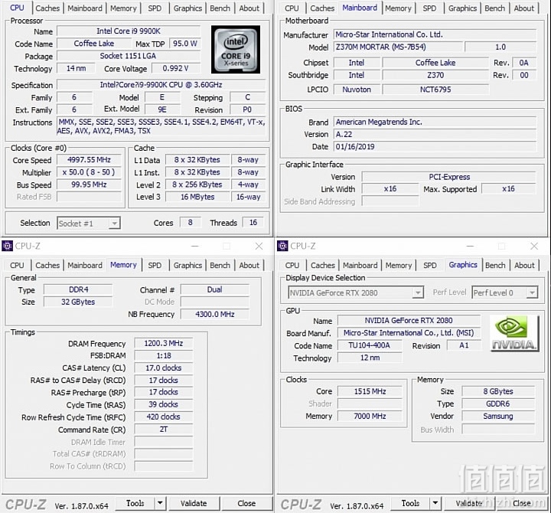Open Memory tab in Mainboard window
This screenshot has height=513, width=551.
pyautogui.click(x=398, y=8)
